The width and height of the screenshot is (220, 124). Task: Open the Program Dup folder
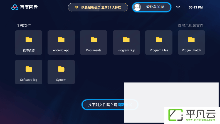pyautogui.click(x=126, y=42)
